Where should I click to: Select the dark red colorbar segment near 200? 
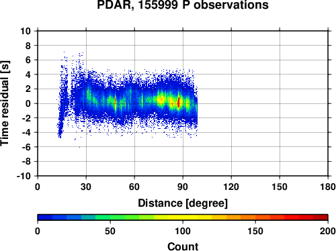coord(321,217)
